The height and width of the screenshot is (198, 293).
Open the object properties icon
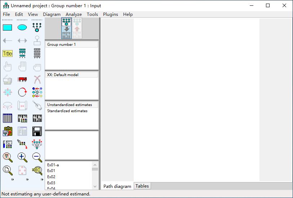click(x=8, y=144)
